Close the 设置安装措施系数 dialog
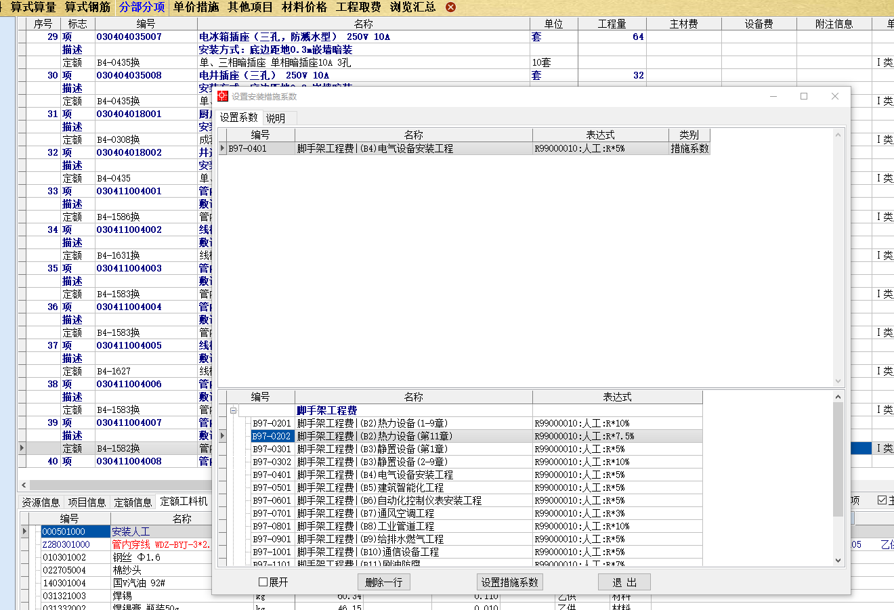The width and height of the screenshot is (894, 610). point(835,96)
